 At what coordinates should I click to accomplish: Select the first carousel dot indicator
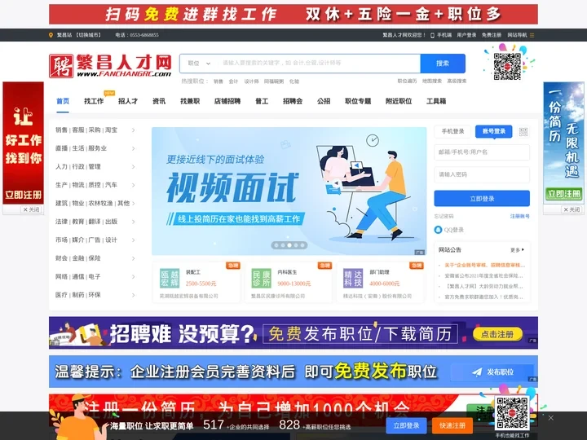click(276, 245)
